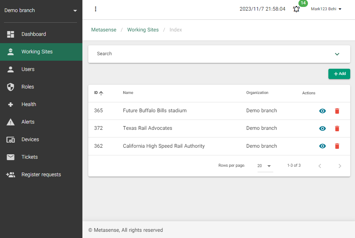The width and height of the screenshot is (355, 238).
Task: Open the Mark123 Behi user menu
Action: tap(326, 9)
